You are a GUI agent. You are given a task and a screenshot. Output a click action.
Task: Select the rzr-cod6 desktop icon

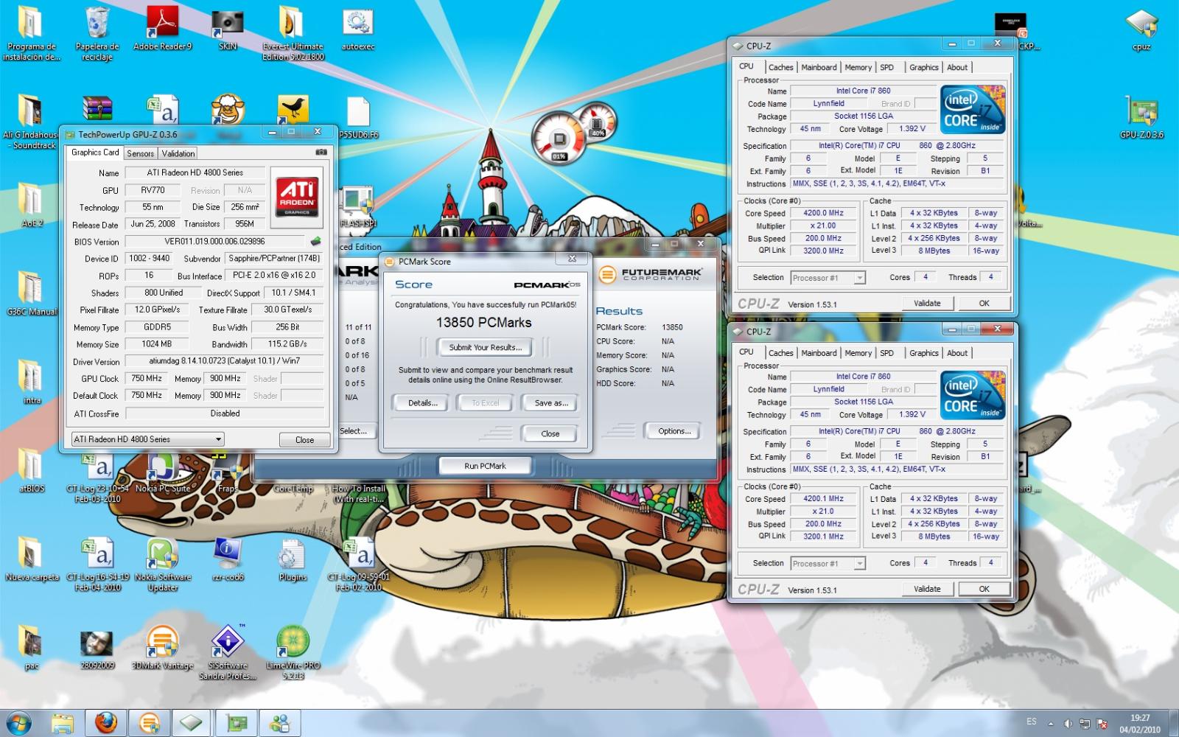228,559
